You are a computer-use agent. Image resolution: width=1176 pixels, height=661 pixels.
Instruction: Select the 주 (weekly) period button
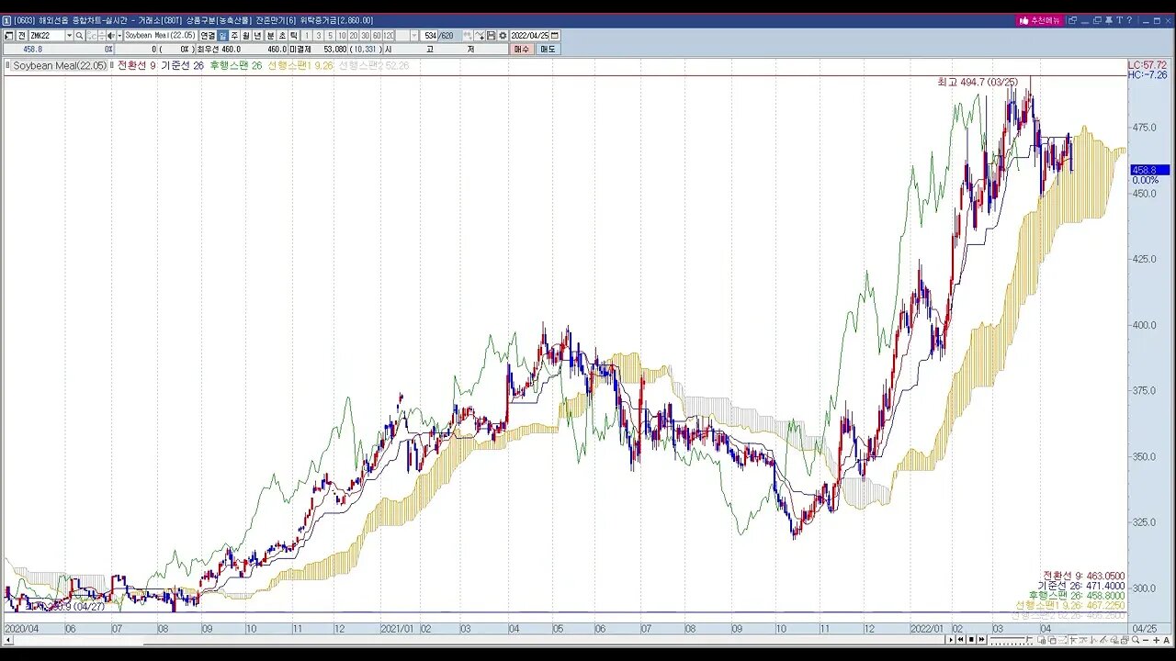coord(234,36)
